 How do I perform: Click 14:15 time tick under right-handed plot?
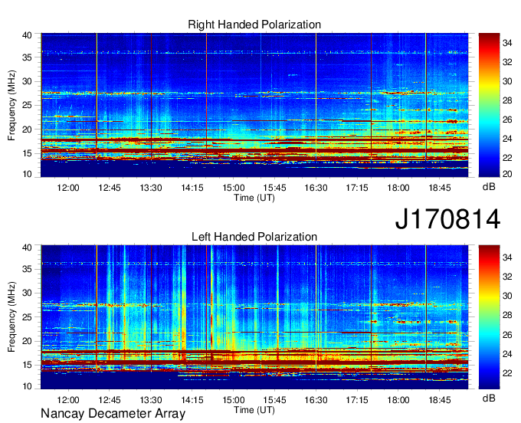click(192, 188)
